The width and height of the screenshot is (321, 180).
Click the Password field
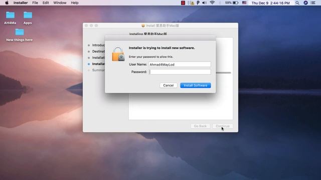180,72
